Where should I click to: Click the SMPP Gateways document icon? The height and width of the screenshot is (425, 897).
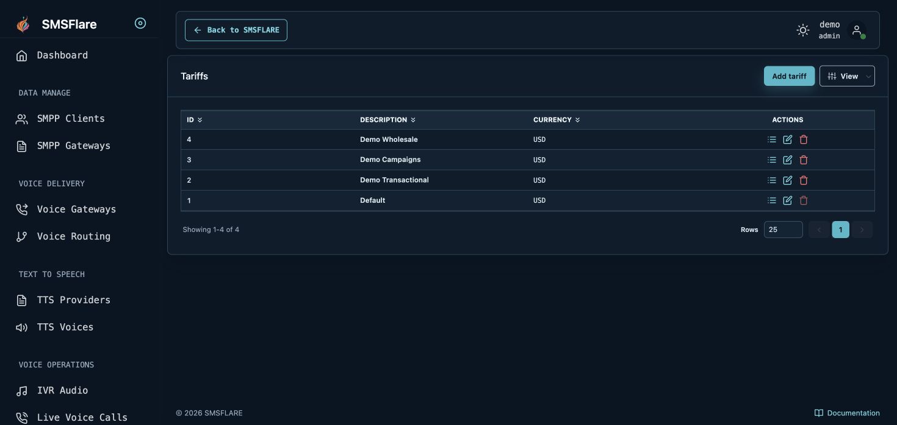[22, 146]
